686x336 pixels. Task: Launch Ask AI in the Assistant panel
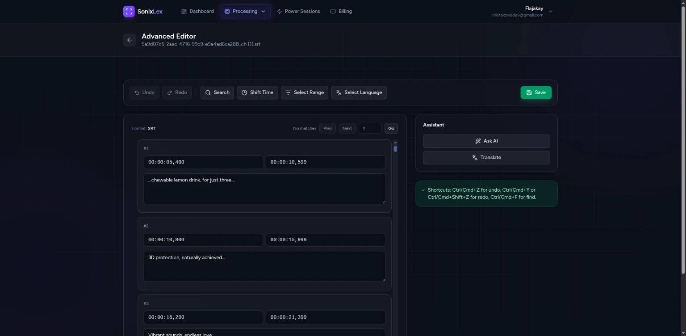click(486, 141)
